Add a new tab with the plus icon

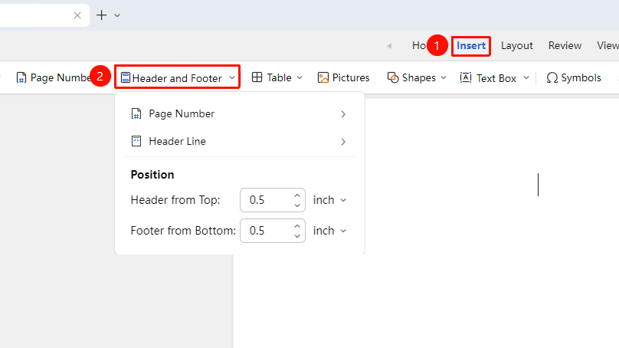[101, 15]
